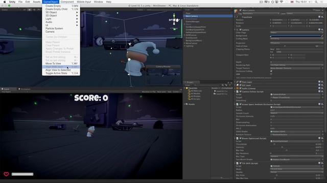Click the Main Camera object icon in Inspector

point(236,11)
